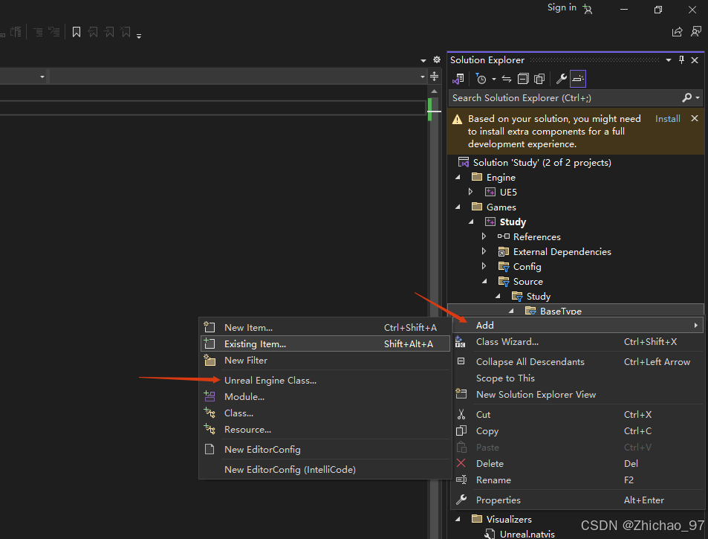Expand the UE5 project node
Viewport: 708px width, 539px height.
[x=471, y=192]
